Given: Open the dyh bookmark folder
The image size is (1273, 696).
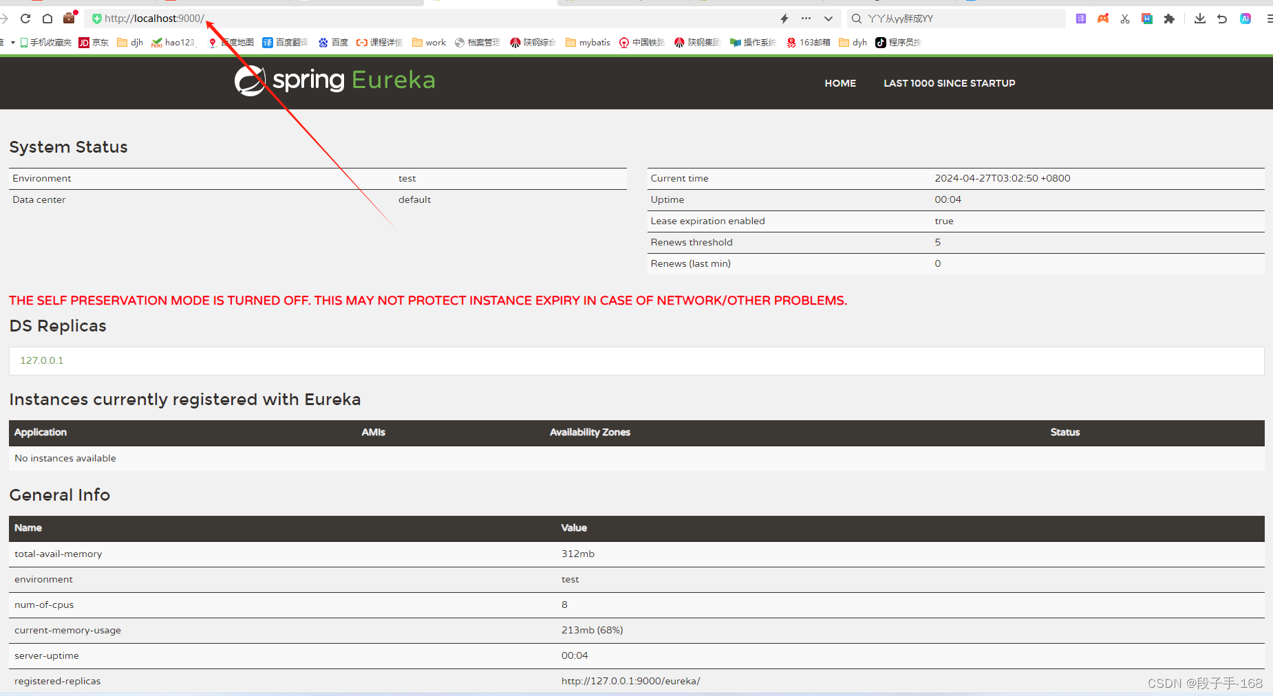Looking at the screenshot, I should tap(853, 43).
